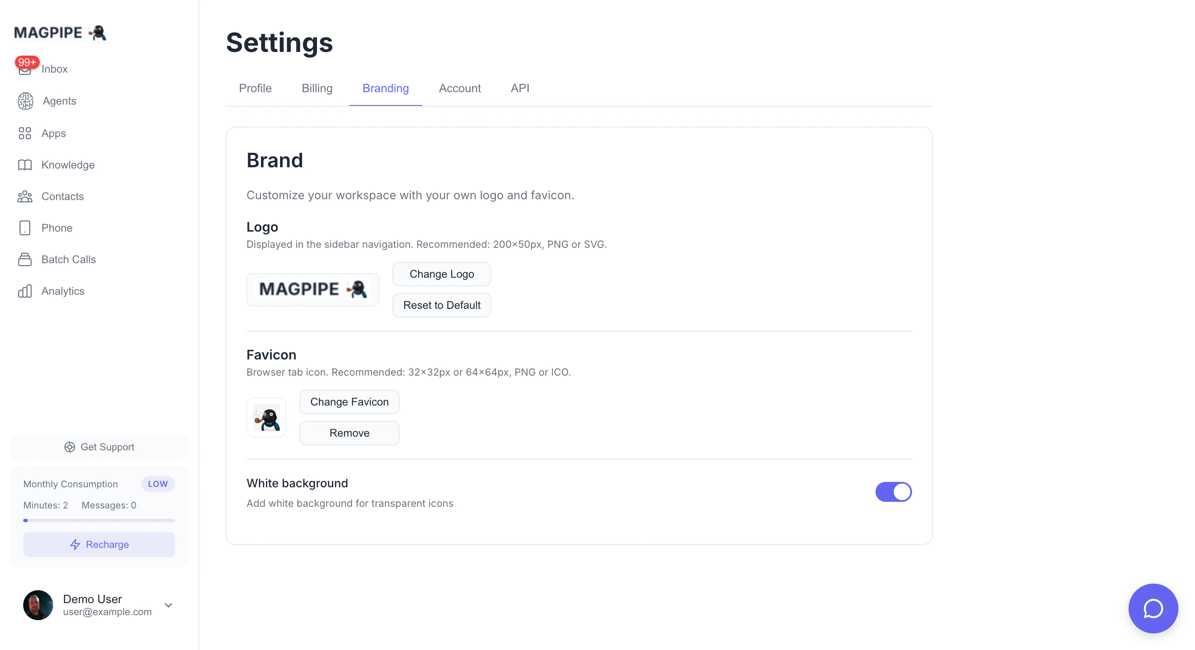Viewport: 1195px width, 650px height.
Task: Select the Contacts icon
Action: [25, 196]
